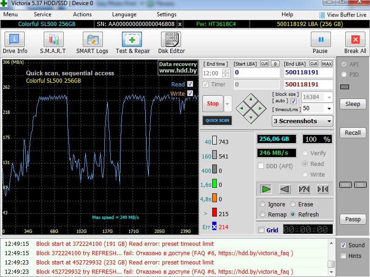Viewport: 370px width, 277px height.
Task: Open the Language menu
Action: pos(124,14)
